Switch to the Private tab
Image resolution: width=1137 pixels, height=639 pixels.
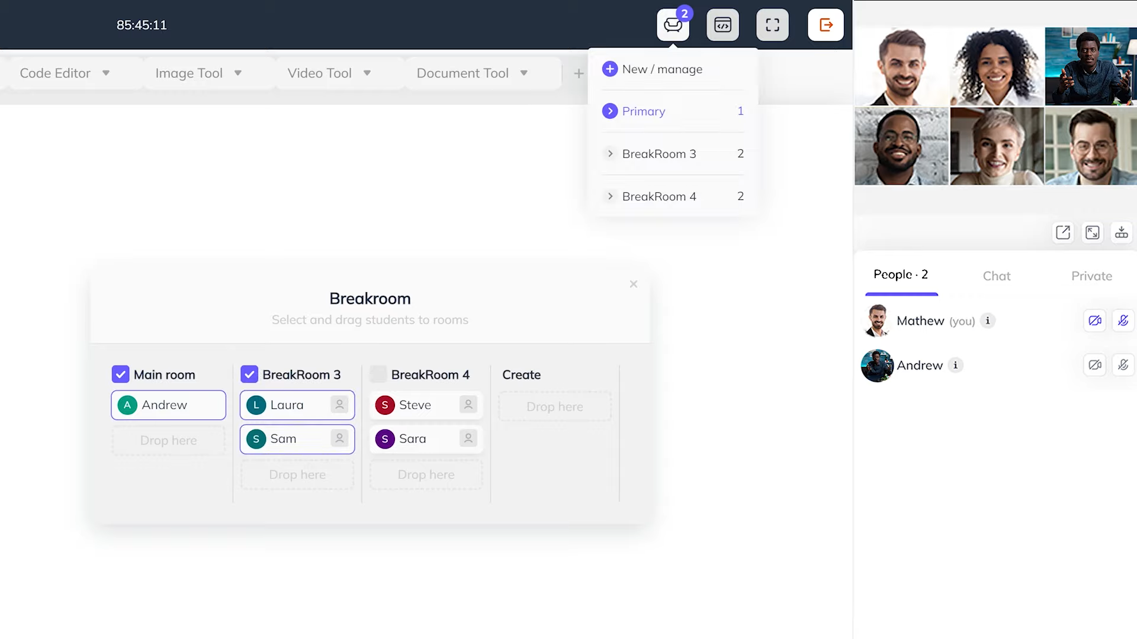(x=1091, y=276)
